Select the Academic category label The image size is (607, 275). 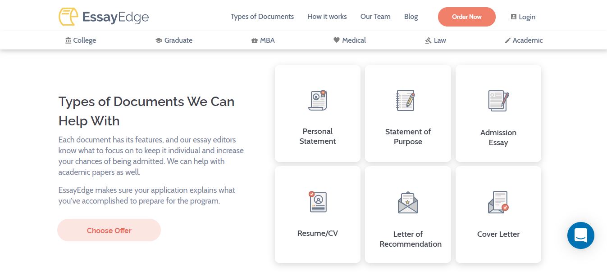(x=528, y=40)
